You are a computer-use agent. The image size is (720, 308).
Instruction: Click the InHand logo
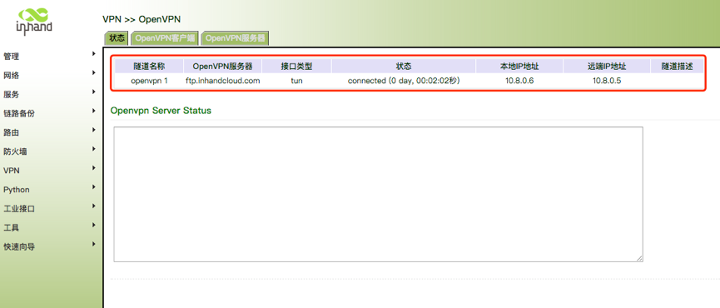[x=34, y=20]
